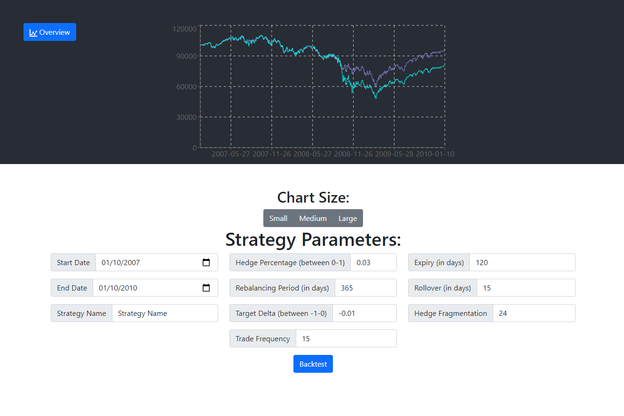The height and width of the screenshot is (416, 624).
Task: Select the Rollover in days field
Action: (526, 288)
